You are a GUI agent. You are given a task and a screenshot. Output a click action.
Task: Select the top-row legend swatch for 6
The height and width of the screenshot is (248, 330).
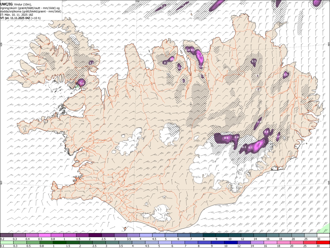[x=184, y=235]
